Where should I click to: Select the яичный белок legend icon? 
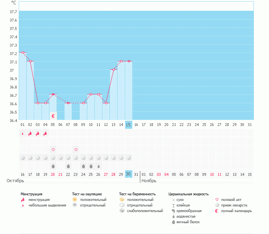coord(173,222)
